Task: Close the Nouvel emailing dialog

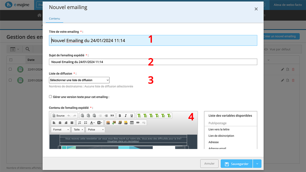Action: click(256, 9)
